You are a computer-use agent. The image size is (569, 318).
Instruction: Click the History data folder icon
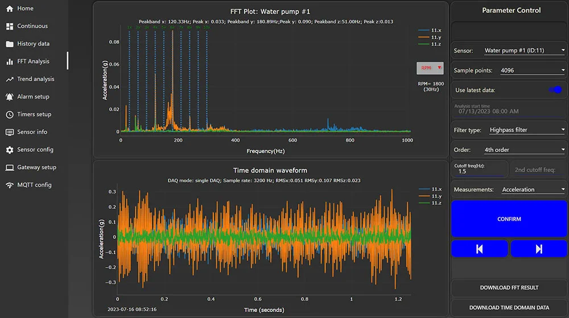pyautogui.click(x=9, y=44)
